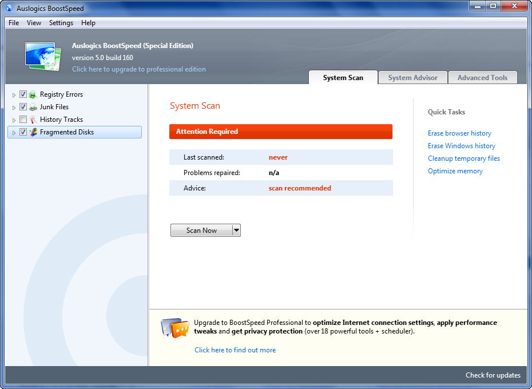Open the File menu
This screenshot has width=532, height=389.
coord(14,23)
